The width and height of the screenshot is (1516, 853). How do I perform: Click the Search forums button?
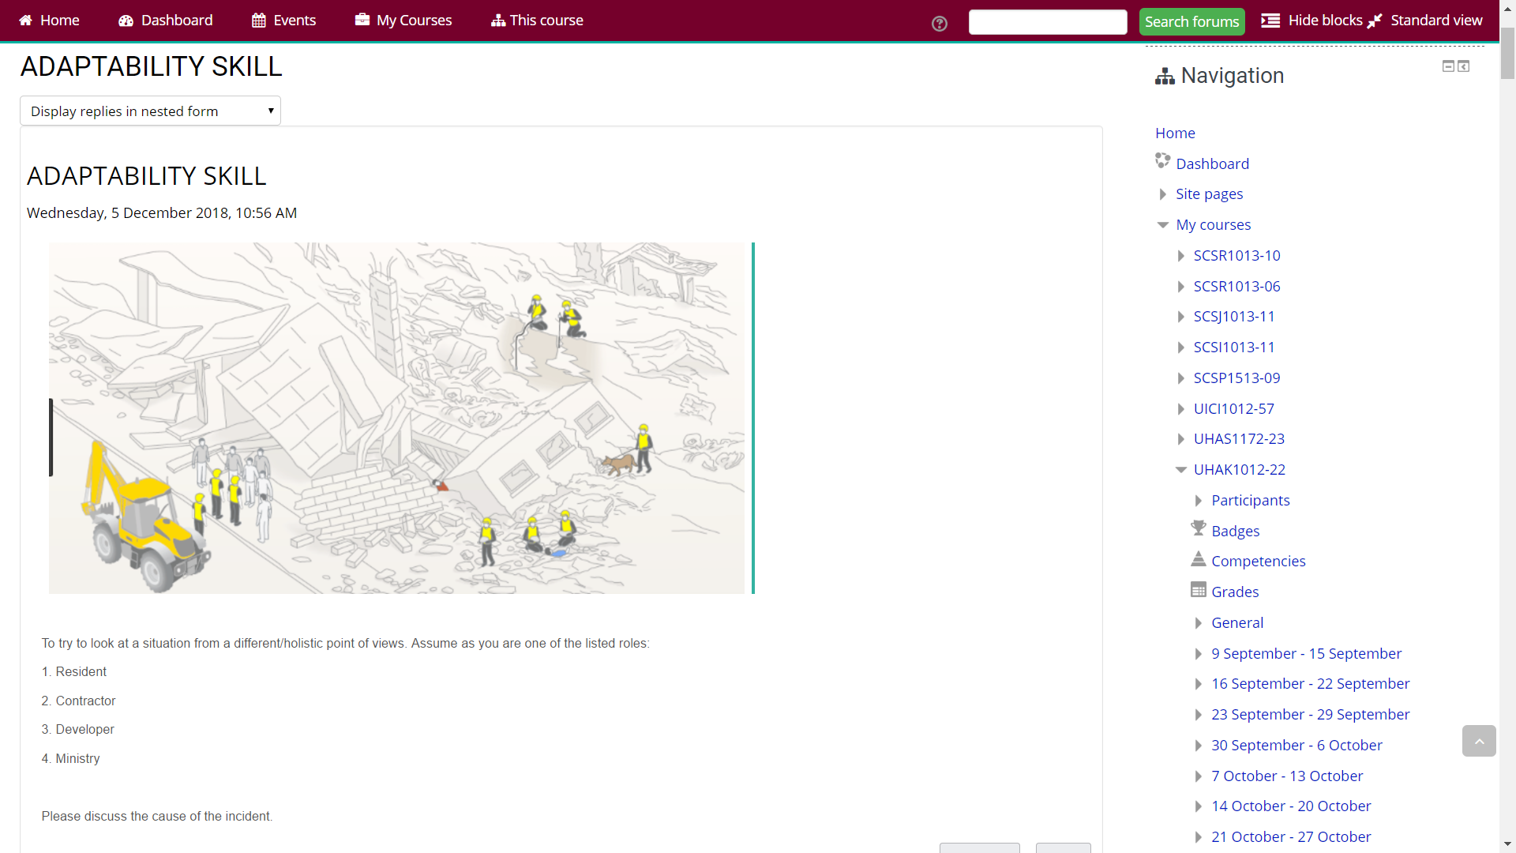(1191, 22)
